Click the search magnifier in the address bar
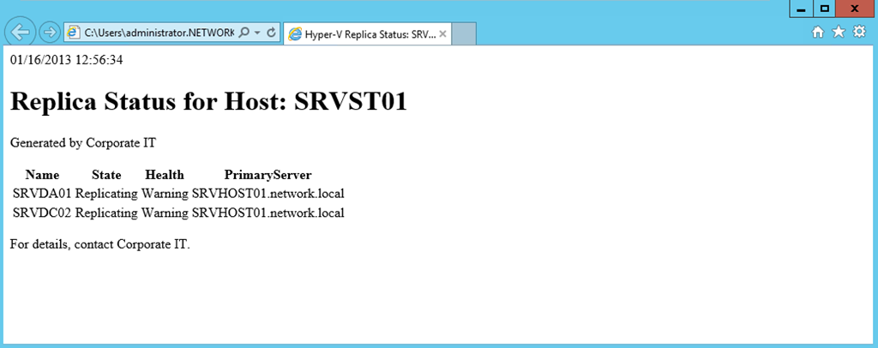The height and width of the screenshot is (348, 878). pyautogui.click(x=244, y=33)
